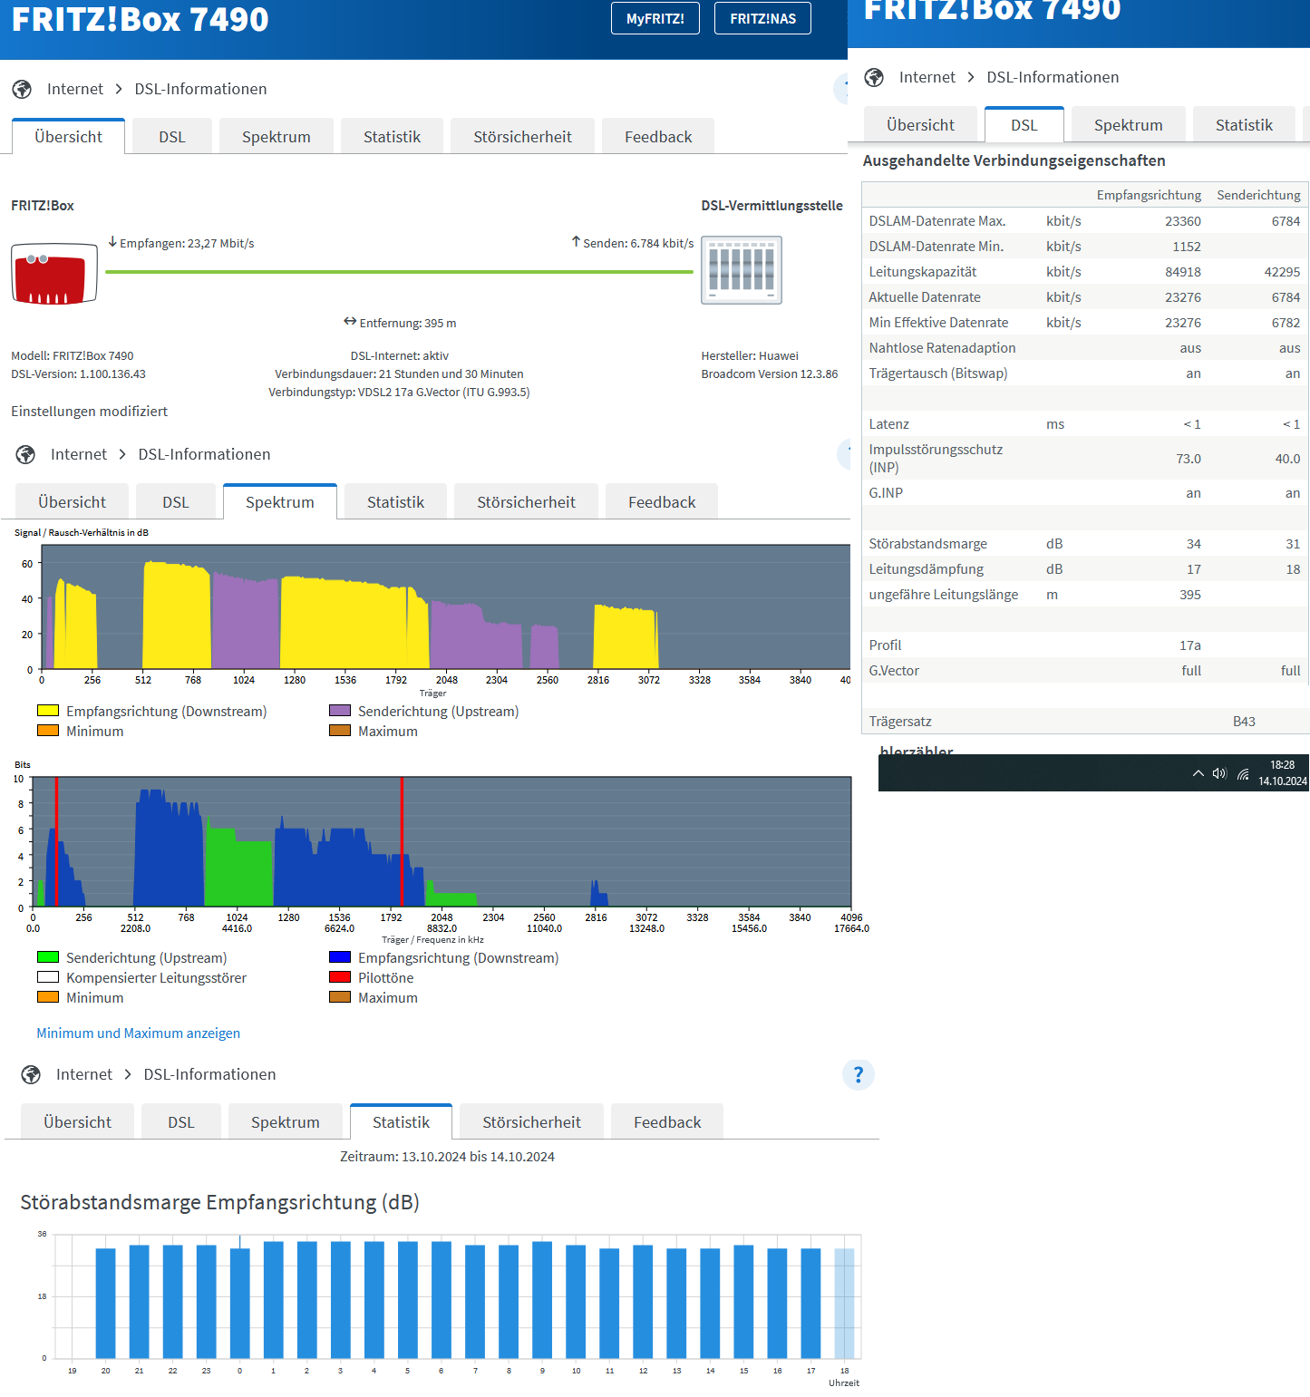Click the red Pilottöne legend swatch

click(x=340, y=977)
